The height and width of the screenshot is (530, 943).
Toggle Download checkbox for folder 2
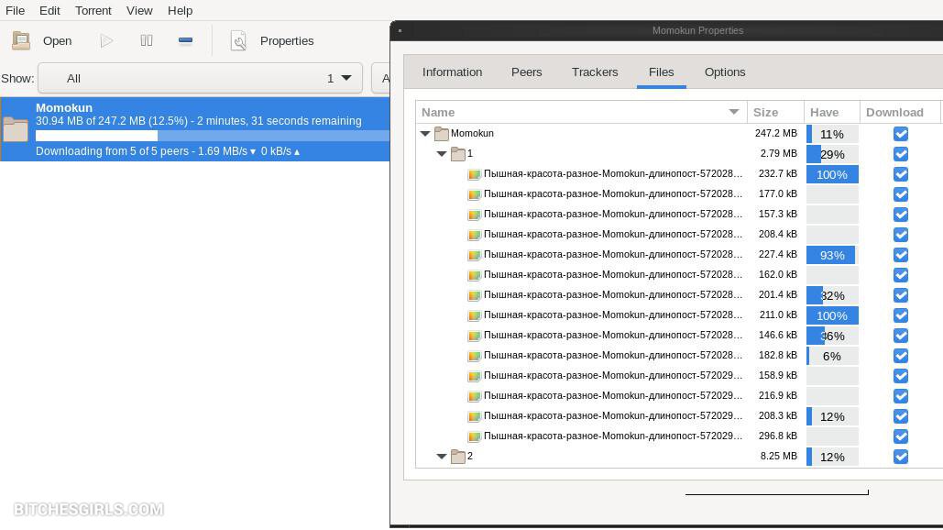pos(900,457)
